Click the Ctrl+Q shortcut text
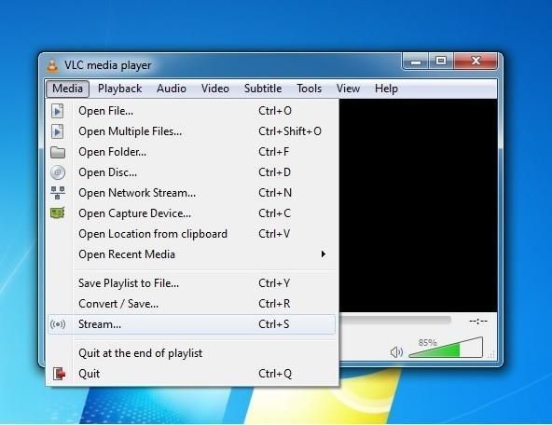Image resolution: width=552 pixels, height=425 pixels. [275, 374]
